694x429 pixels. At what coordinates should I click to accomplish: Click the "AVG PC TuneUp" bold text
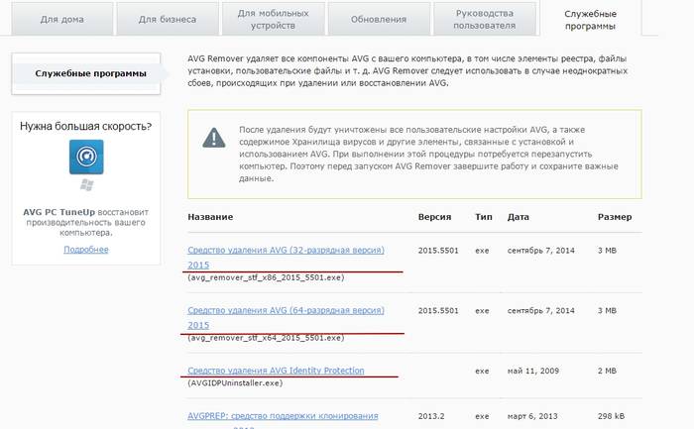point(58,212)
